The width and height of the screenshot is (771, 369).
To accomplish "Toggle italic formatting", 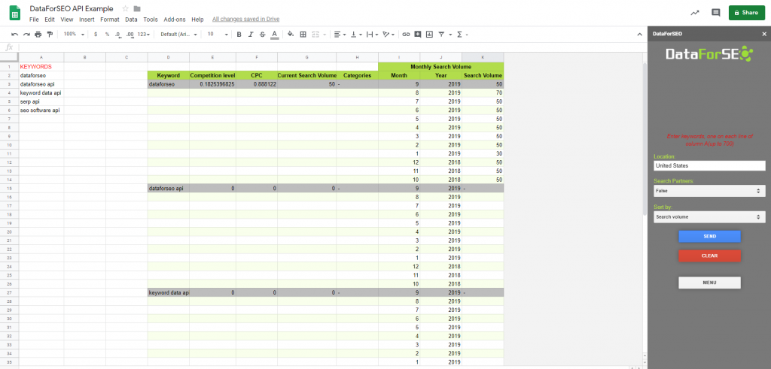I will tap(251, 35).
